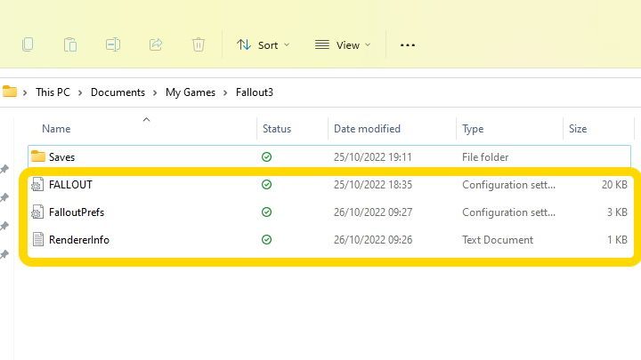The width and height of the screenshot is (641, 360).
Task: Expand chevron after This PC
Action: click(80, 92)
